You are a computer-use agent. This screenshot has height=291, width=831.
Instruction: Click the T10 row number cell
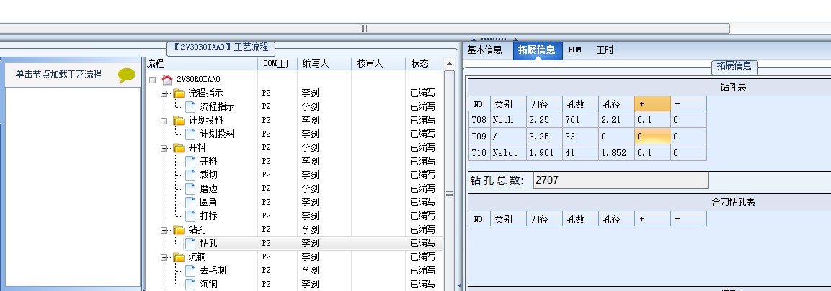[x=479, y=152]
